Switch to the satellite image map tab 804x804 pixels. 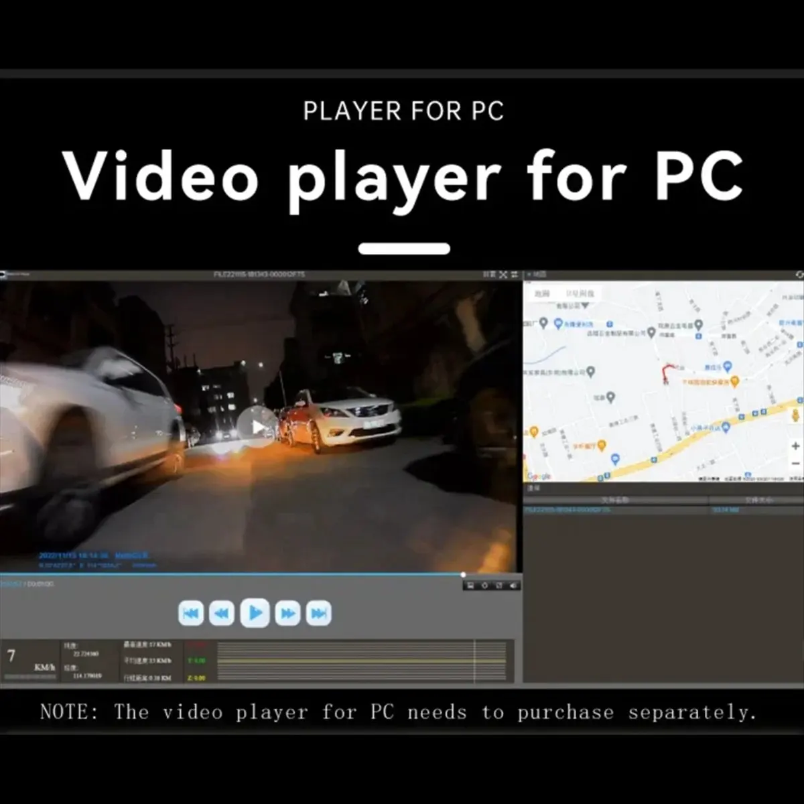click(580, 293)
